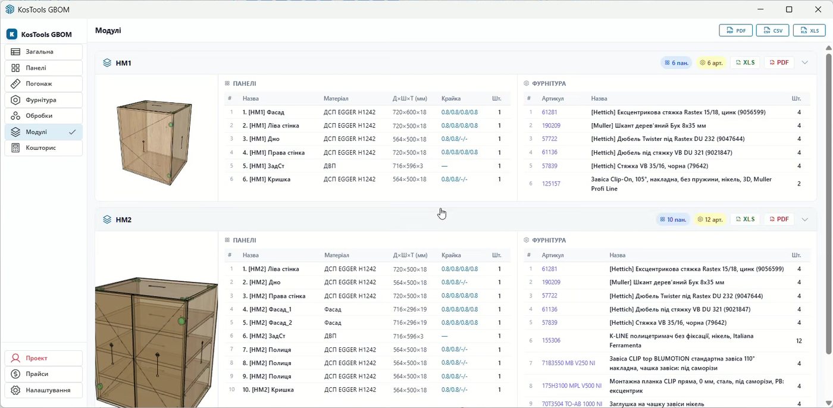833x408 pixels.
Task: Download PDF for module HM2
Action: click(x=779, y=219)
